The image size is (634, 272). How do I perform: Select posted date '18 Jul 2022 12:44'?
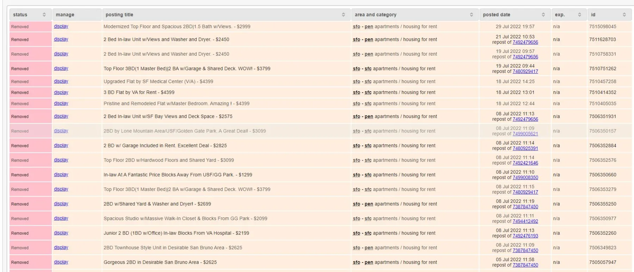coord(515,104)
